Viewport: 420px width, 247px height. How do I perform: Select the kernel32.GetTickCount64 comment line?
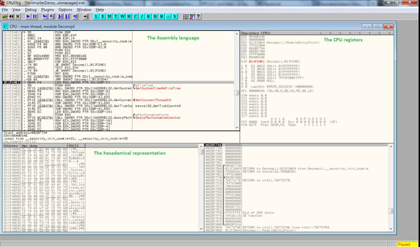point(157,106)
